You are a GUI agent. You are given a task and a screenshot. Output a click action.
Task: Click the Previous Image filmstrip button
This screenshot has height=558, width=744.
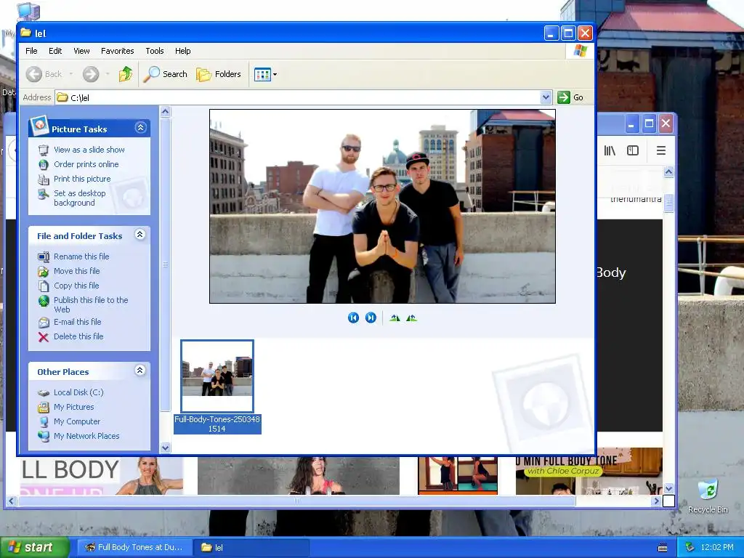tap(353, 318)
